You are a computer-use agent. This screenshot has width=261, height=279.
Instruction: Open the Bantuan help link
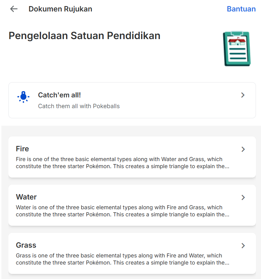tap(241, 9)
